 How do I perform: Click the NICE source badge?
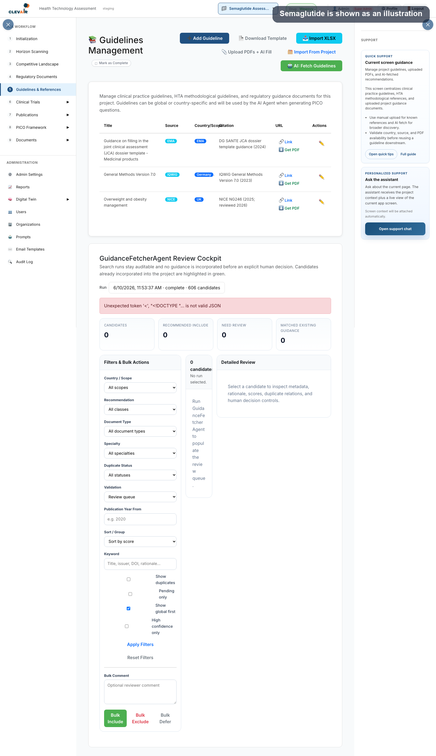(171, 200)
